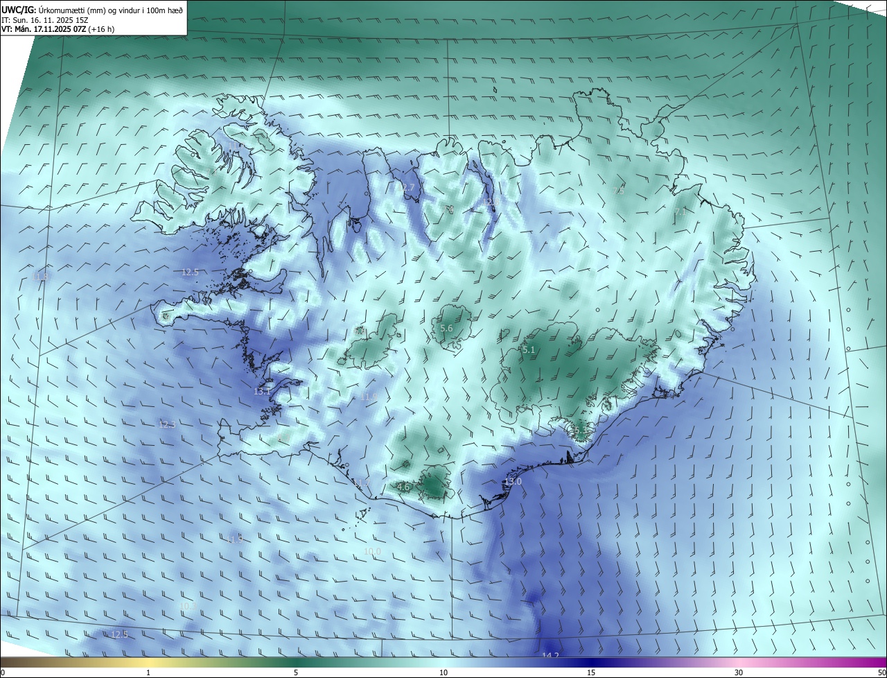Viewport: 887px width, 678px height.
Task: Click the 1 tick on the color scale
Action: (148, 672)
